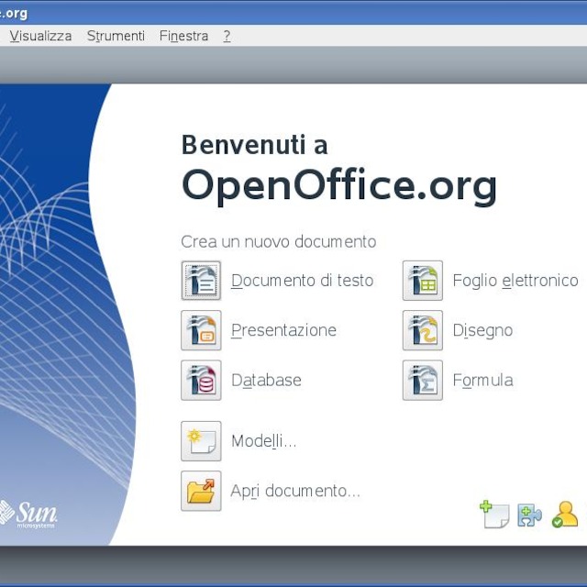Click the Presentazione Impress icon
This screenshot has width=587, height=587.
201,330
